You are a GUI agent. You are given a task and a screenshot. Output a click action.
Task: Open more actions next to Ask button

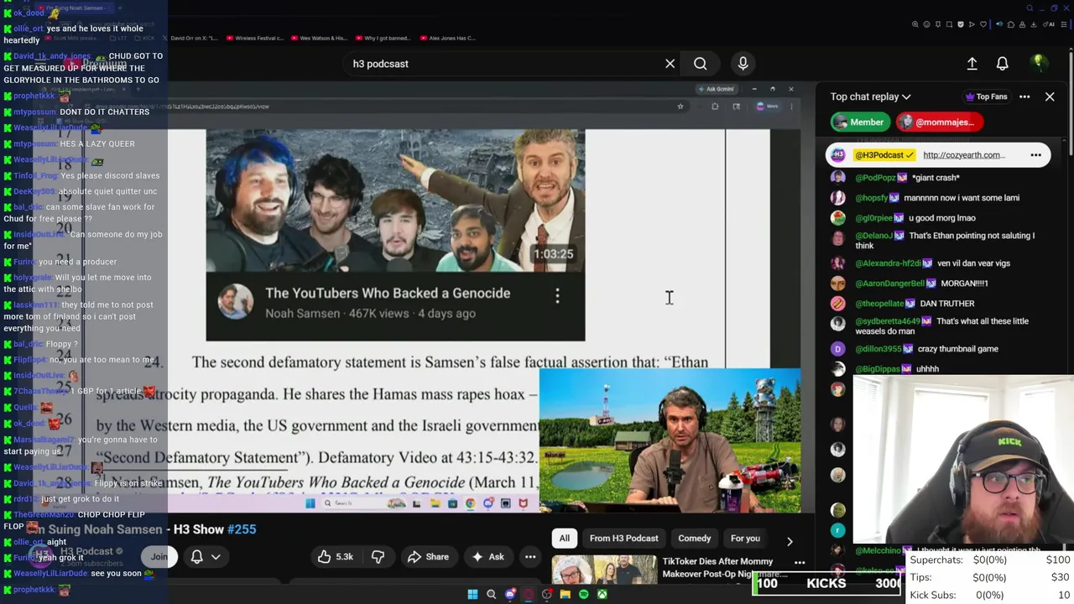530,557
